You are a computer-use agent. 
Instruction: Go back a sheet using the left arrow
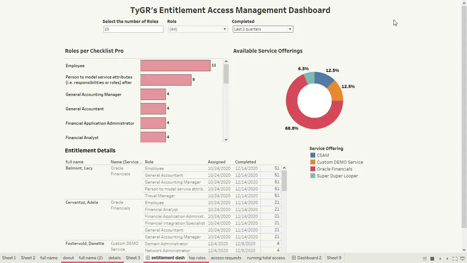pos(440,258)
